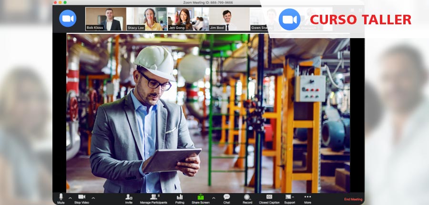Select Jim Bool video thumbnail

click(229, 19)
